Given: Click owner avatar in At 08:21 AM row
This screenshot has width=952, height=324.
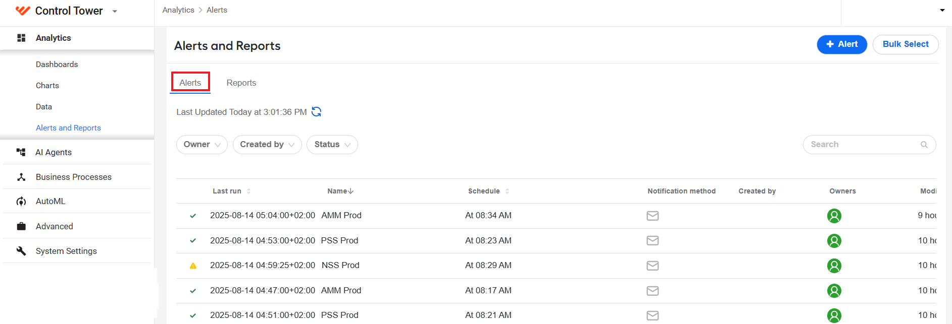Looking at the screenshot, I should pyautogui.click(x=834, y=315).
